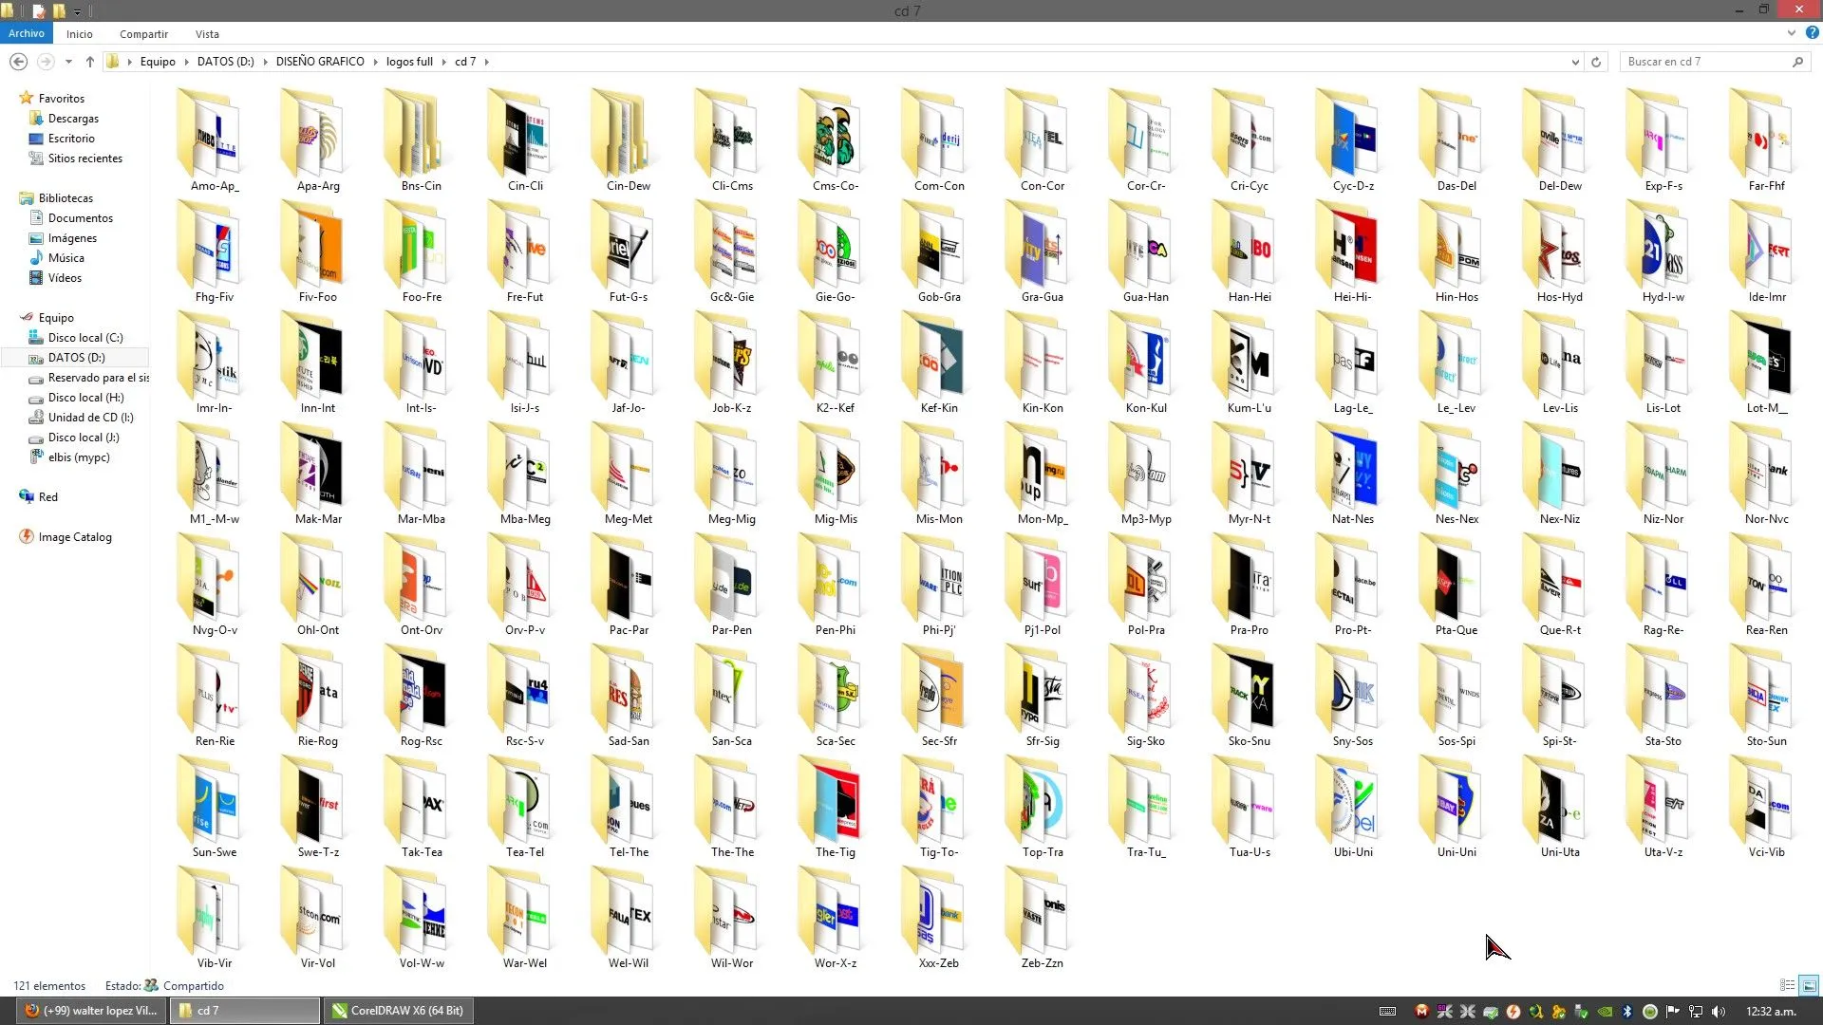Select the Far-Fhf folder

pos(1767,140)
